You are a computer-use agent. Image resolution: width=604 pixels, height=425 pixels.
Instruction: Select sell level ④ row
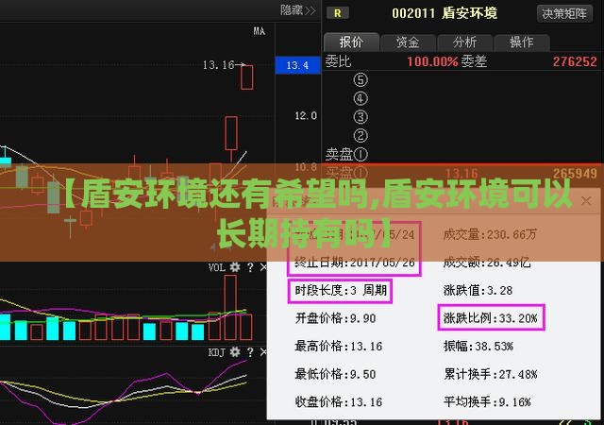461,98
